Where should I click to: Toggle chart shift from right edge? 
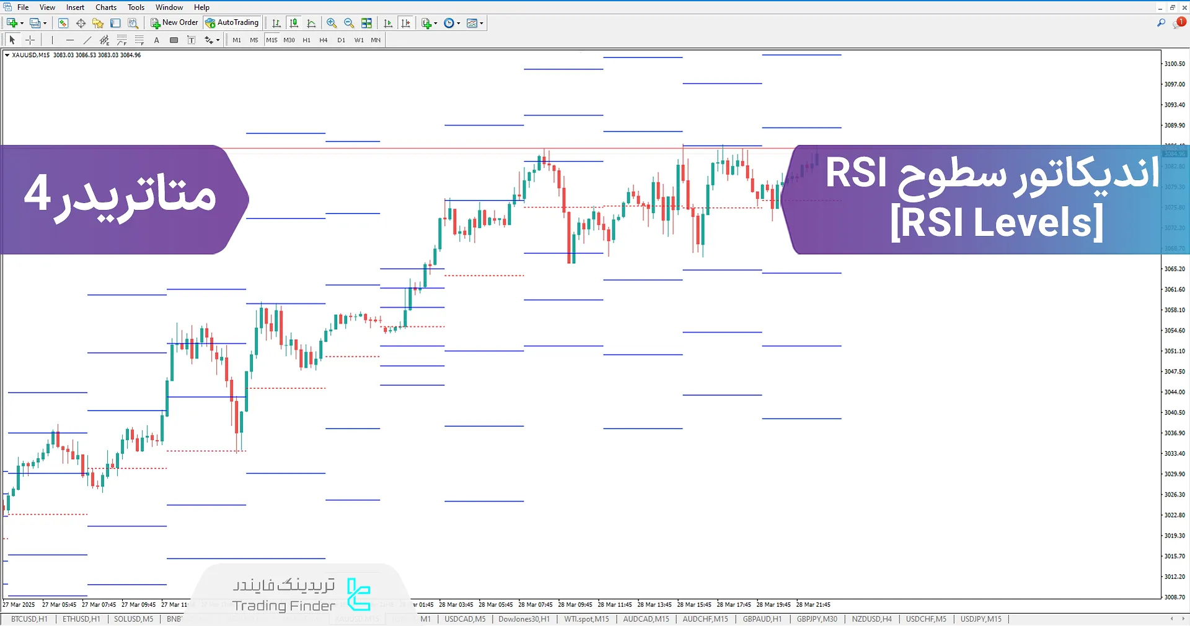(x=405, y=23)
